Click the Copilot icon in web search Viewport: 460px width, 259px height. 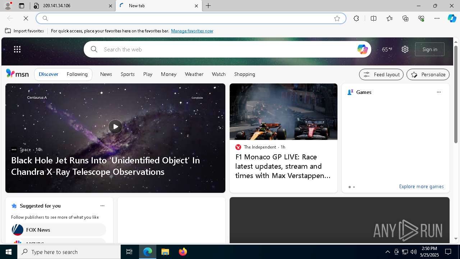click(x=362, y=49)
